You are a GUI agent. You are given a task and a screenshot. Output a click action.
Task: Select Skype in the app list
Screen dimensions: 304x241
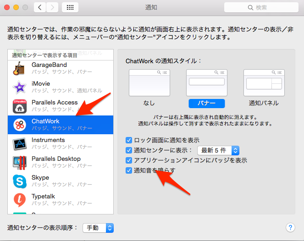(61, 181)
